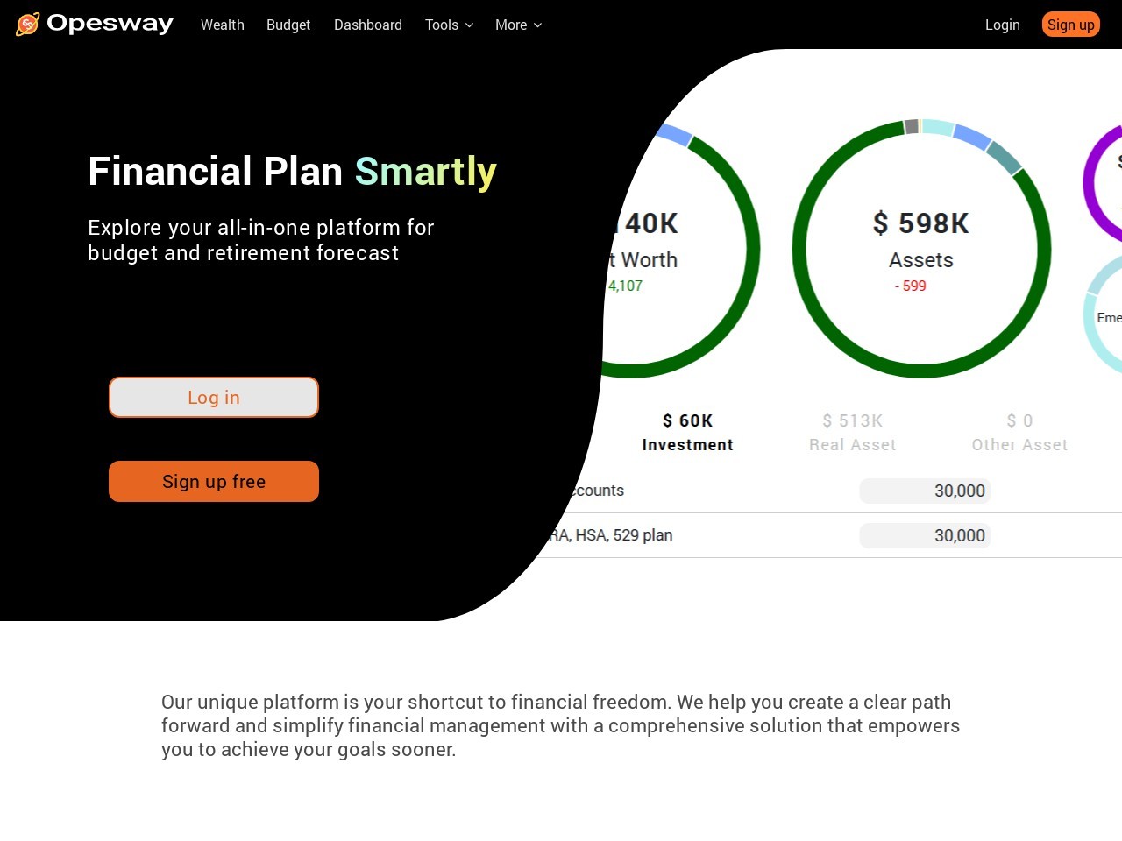Go to the Budget page
Image resolution: width=1122 pixels, height=841 pixels.
coord(288,25)
